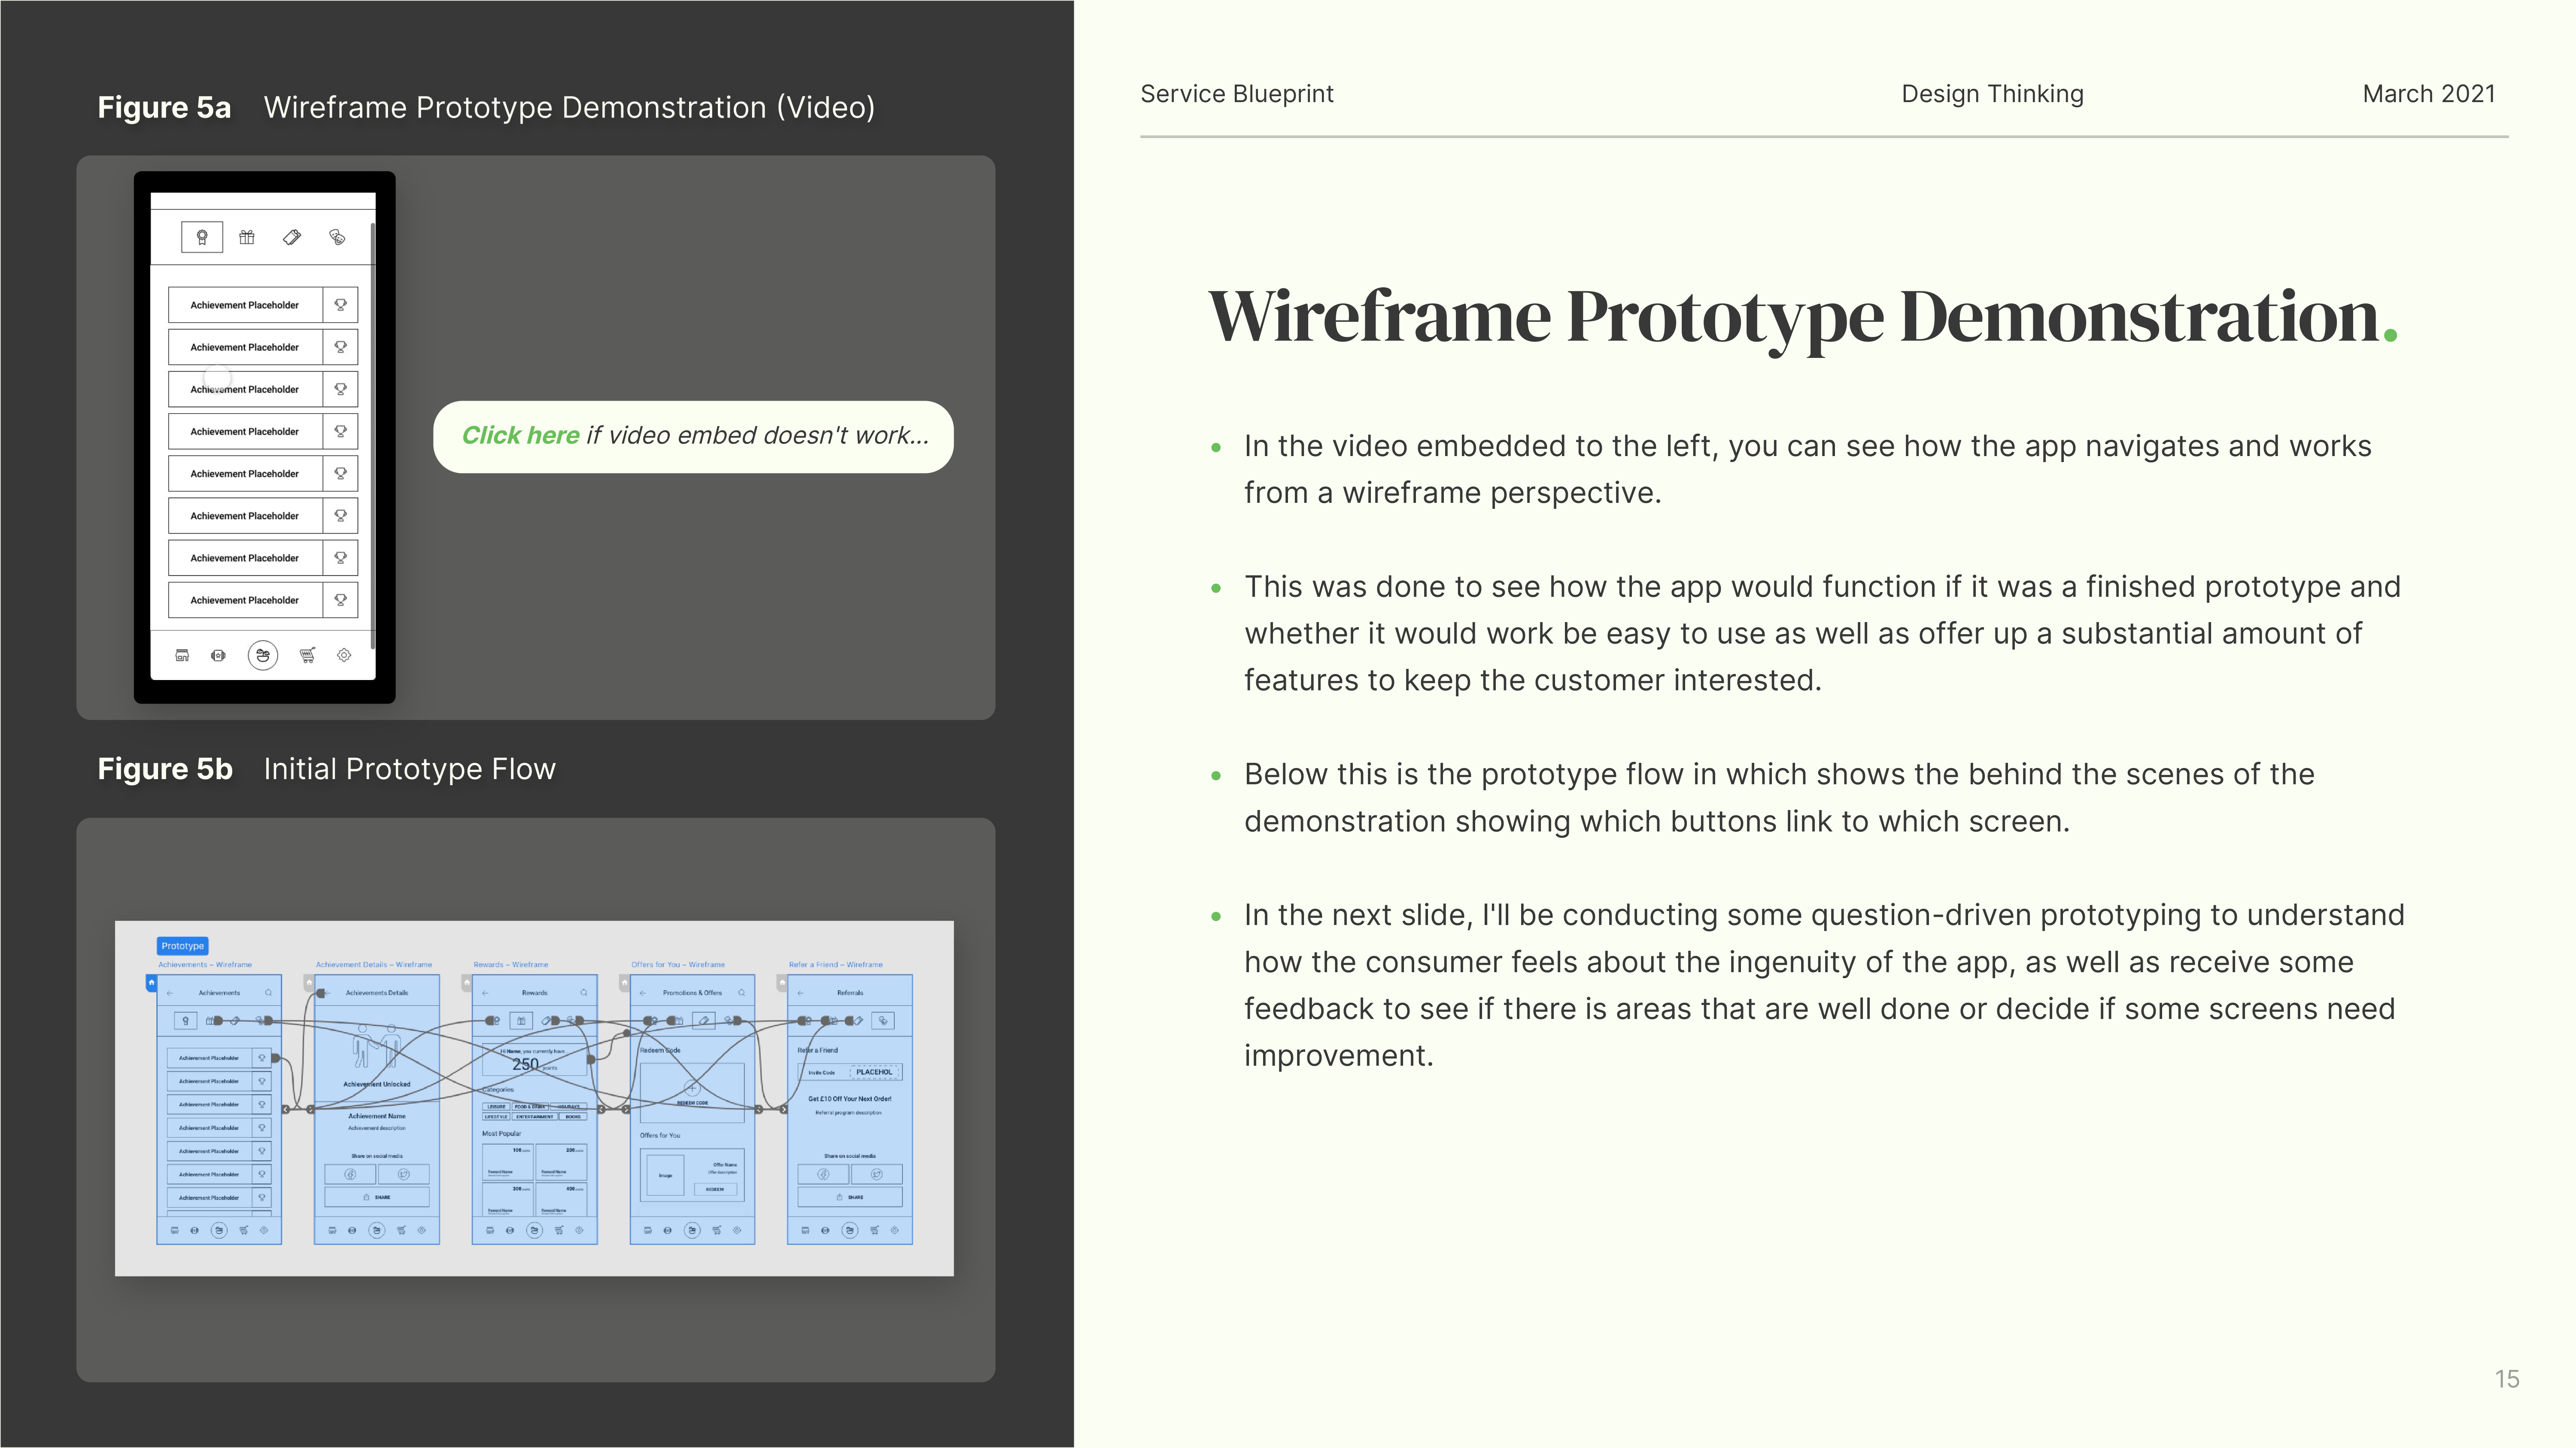Open the shopping cart icon
The height and width of the screenshot is (1448, 2576).
point(307,656)
